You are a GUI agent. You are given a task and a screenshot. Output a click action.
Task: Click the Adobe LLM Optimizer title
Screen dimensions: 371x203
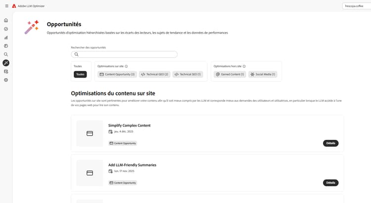coord(31,6)
